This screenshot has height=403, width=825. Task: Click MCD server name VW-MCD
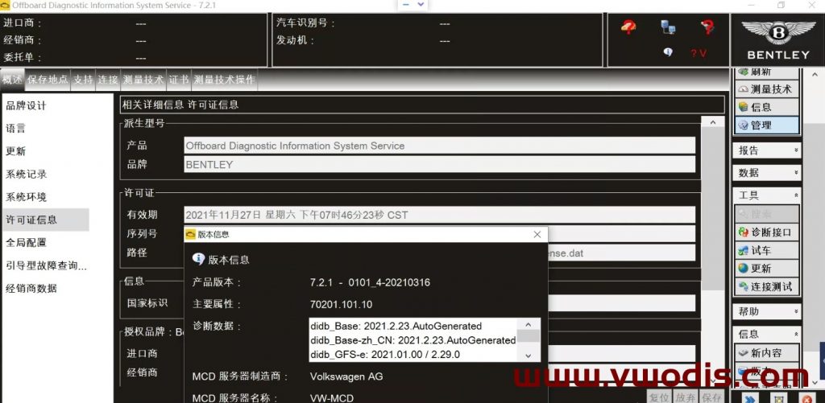point(332,397)
